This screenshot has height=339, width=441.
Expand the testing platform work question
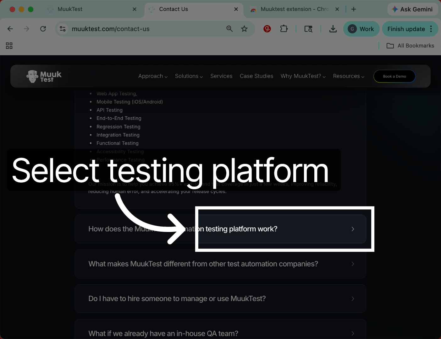coord(220,229)
